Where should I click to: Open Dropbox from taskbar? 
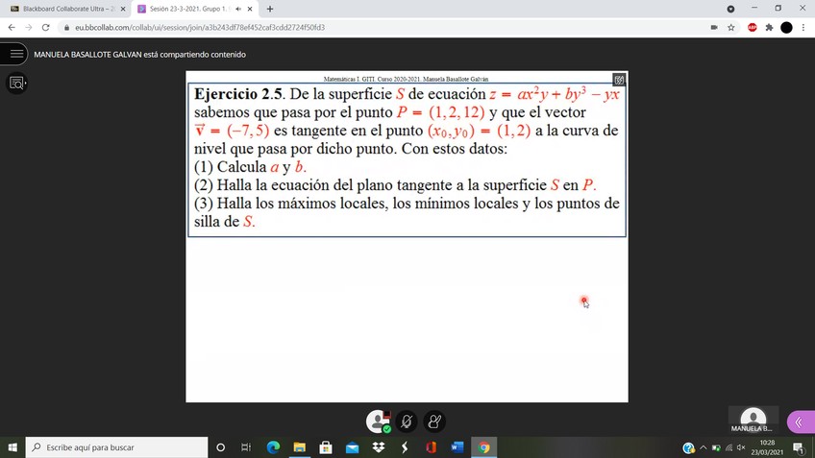pos(379,447)
